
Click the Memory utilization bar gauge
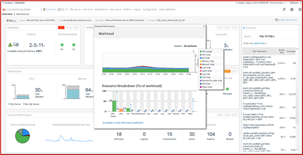coord(73,92)
